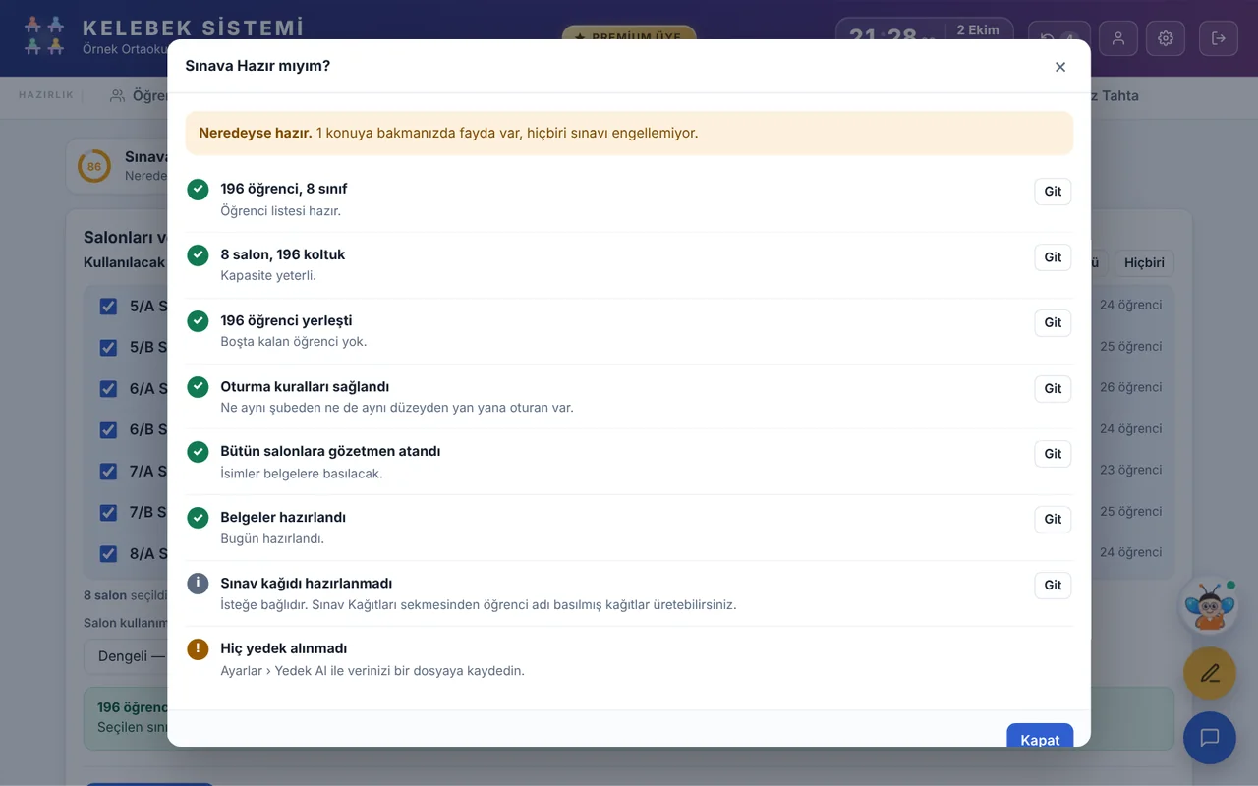This screenshot has height=786, width=1258.
Task: Click the logout icon in header
Action: pos(1219,38)
